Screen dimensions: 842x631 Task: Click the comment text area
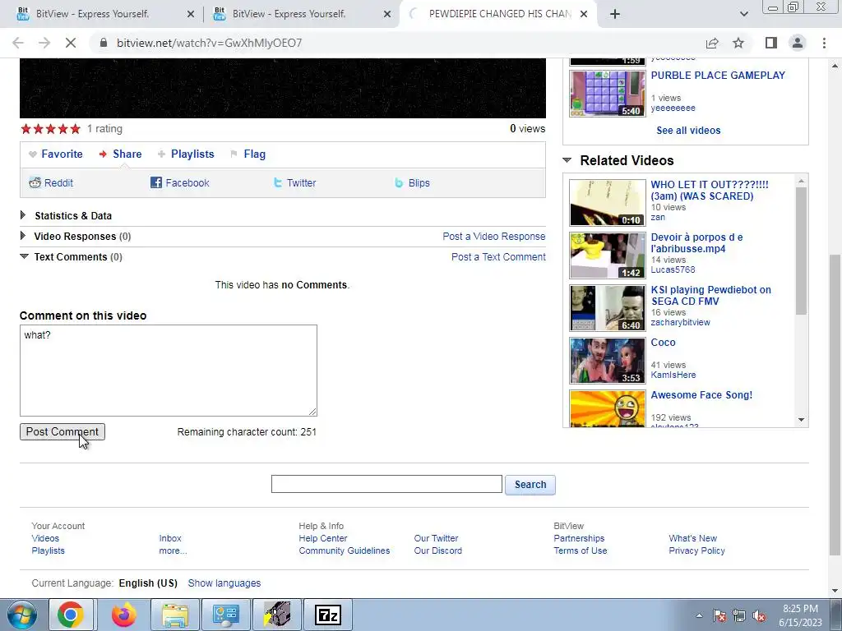[169, 371]
